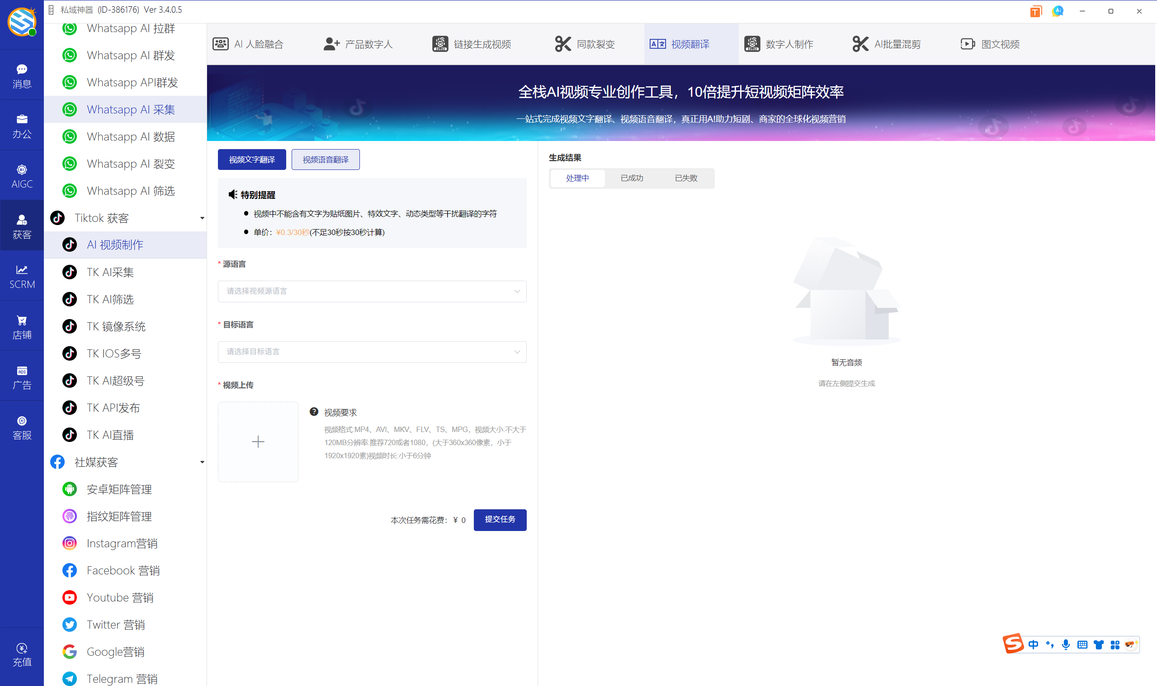1157x686 pixels.
Task: Open the AIGC section from the sidebar
Action: click(x=22, y=175)
